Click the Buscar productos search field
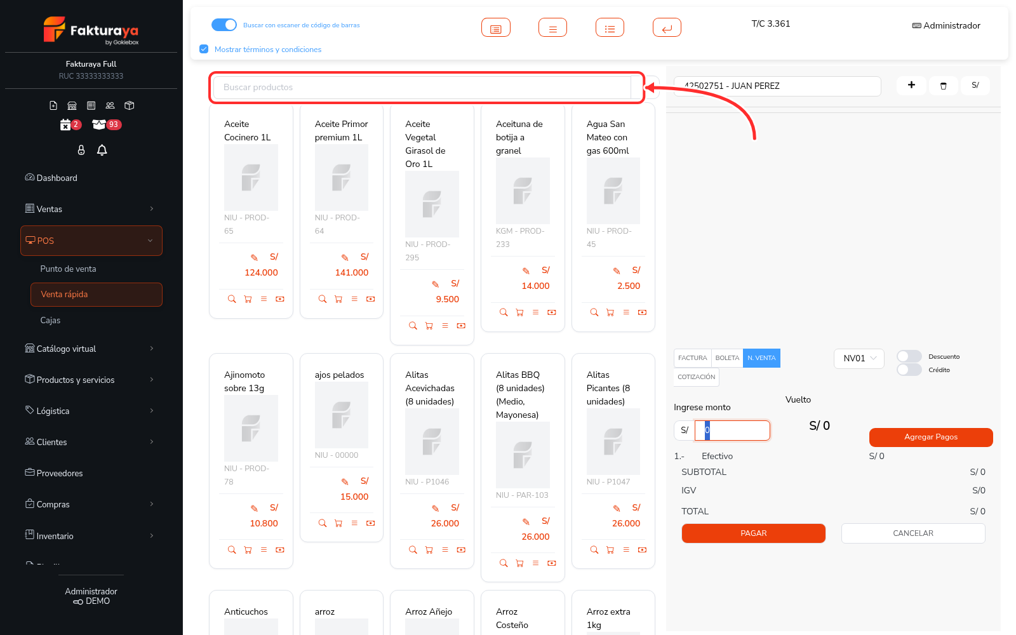Viewport: 1016px width, 635px height. click(x=421, y=88)
